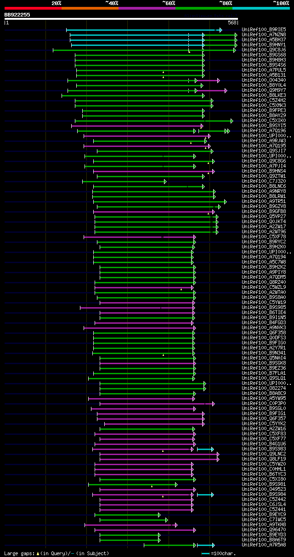Image resolution: width=294 pixels, height=557 pixels.
Task: Click the red 20% identity legend segment
Action: pos(33,8)
